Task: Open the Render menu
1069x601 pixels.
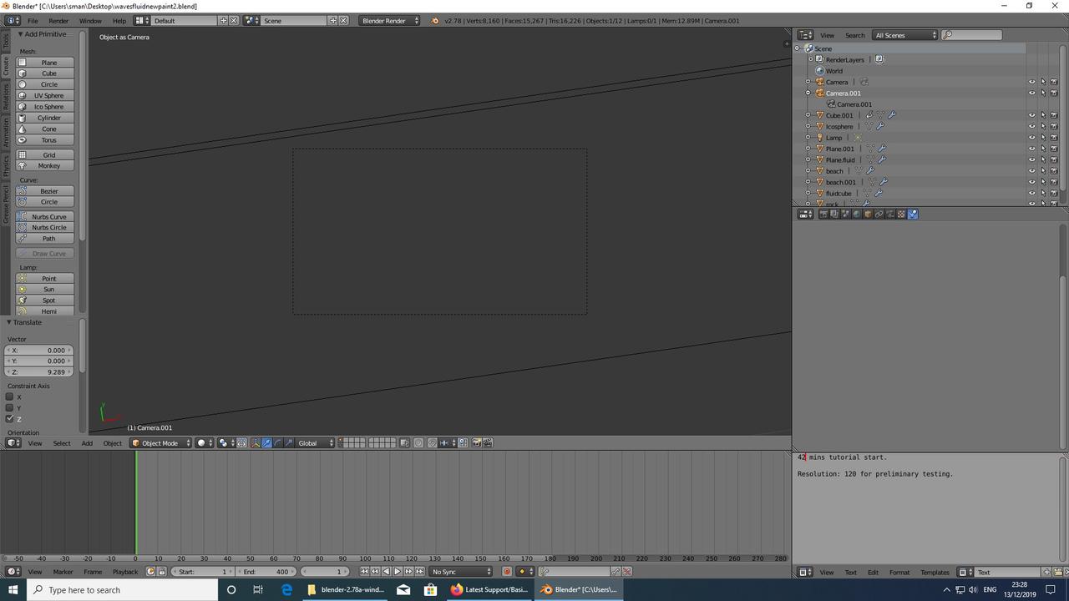Action: pos(58,21)
